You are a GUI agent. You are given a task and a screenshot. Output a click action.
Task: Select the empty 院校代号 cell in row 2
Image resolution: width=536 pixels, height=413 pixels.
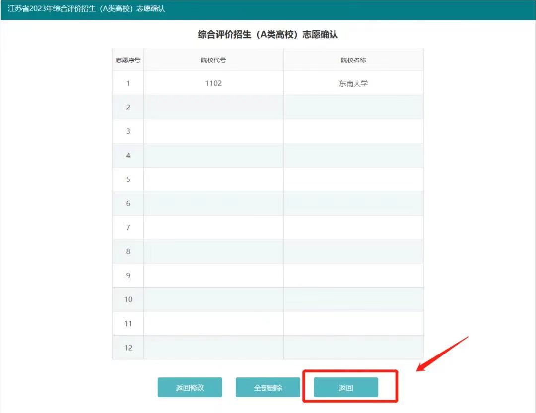[213, 107]
